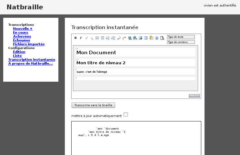Open the Type de texte dropdown
240x155 pixels.
[x=181, y=37]
